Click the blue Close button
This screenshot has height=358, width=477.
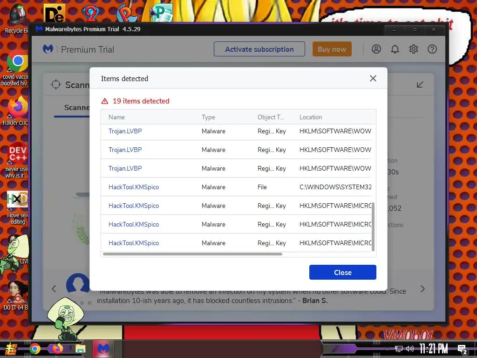(x=342, y=272)
